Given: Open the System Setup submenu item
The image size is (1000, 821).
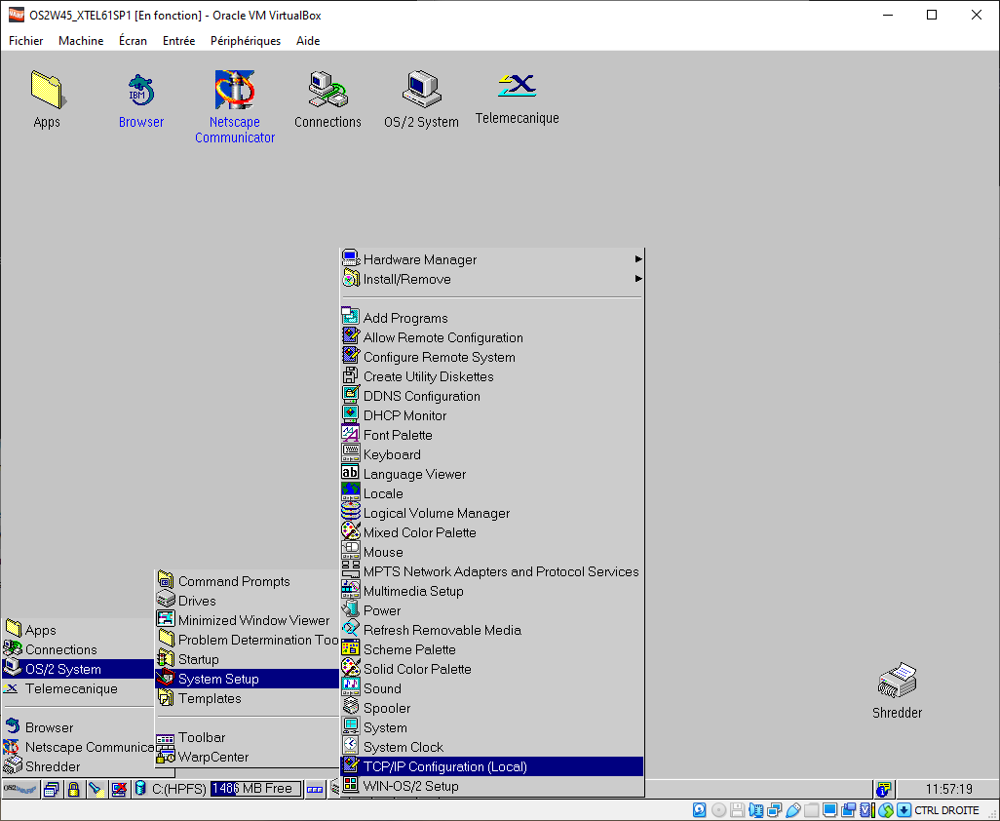Looking at the screenshot, I should pyautogui.click(x=218, y=679).
